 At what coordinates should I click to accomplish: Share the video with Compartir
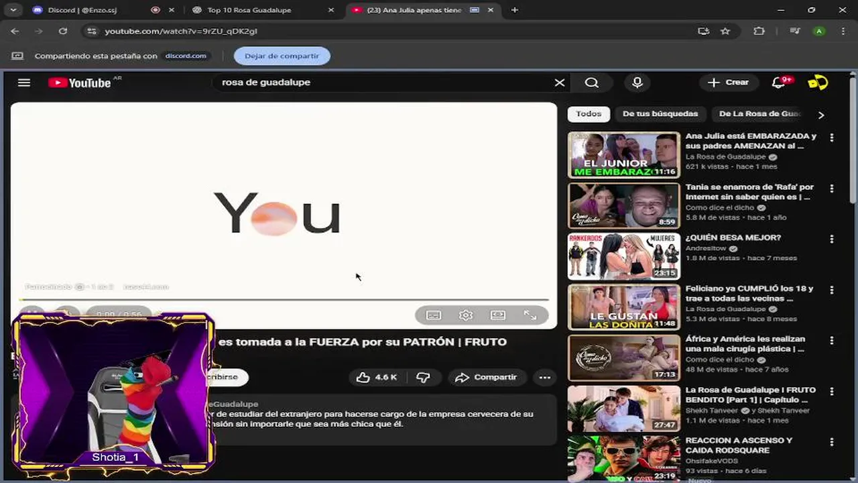(486, 377)
